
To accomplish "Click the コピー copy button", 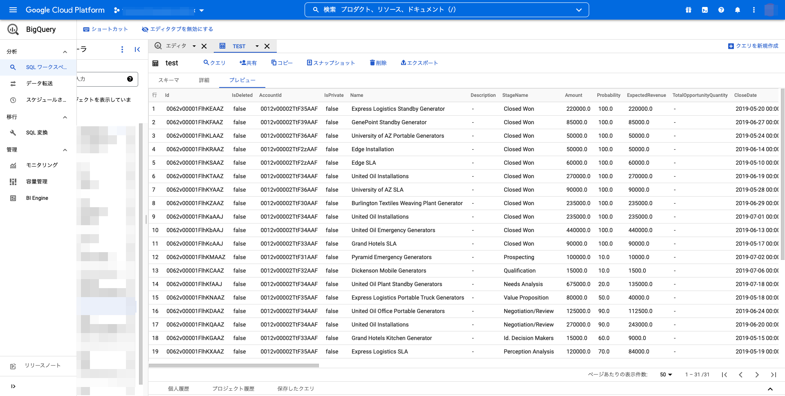I will [x=282, y=63].
